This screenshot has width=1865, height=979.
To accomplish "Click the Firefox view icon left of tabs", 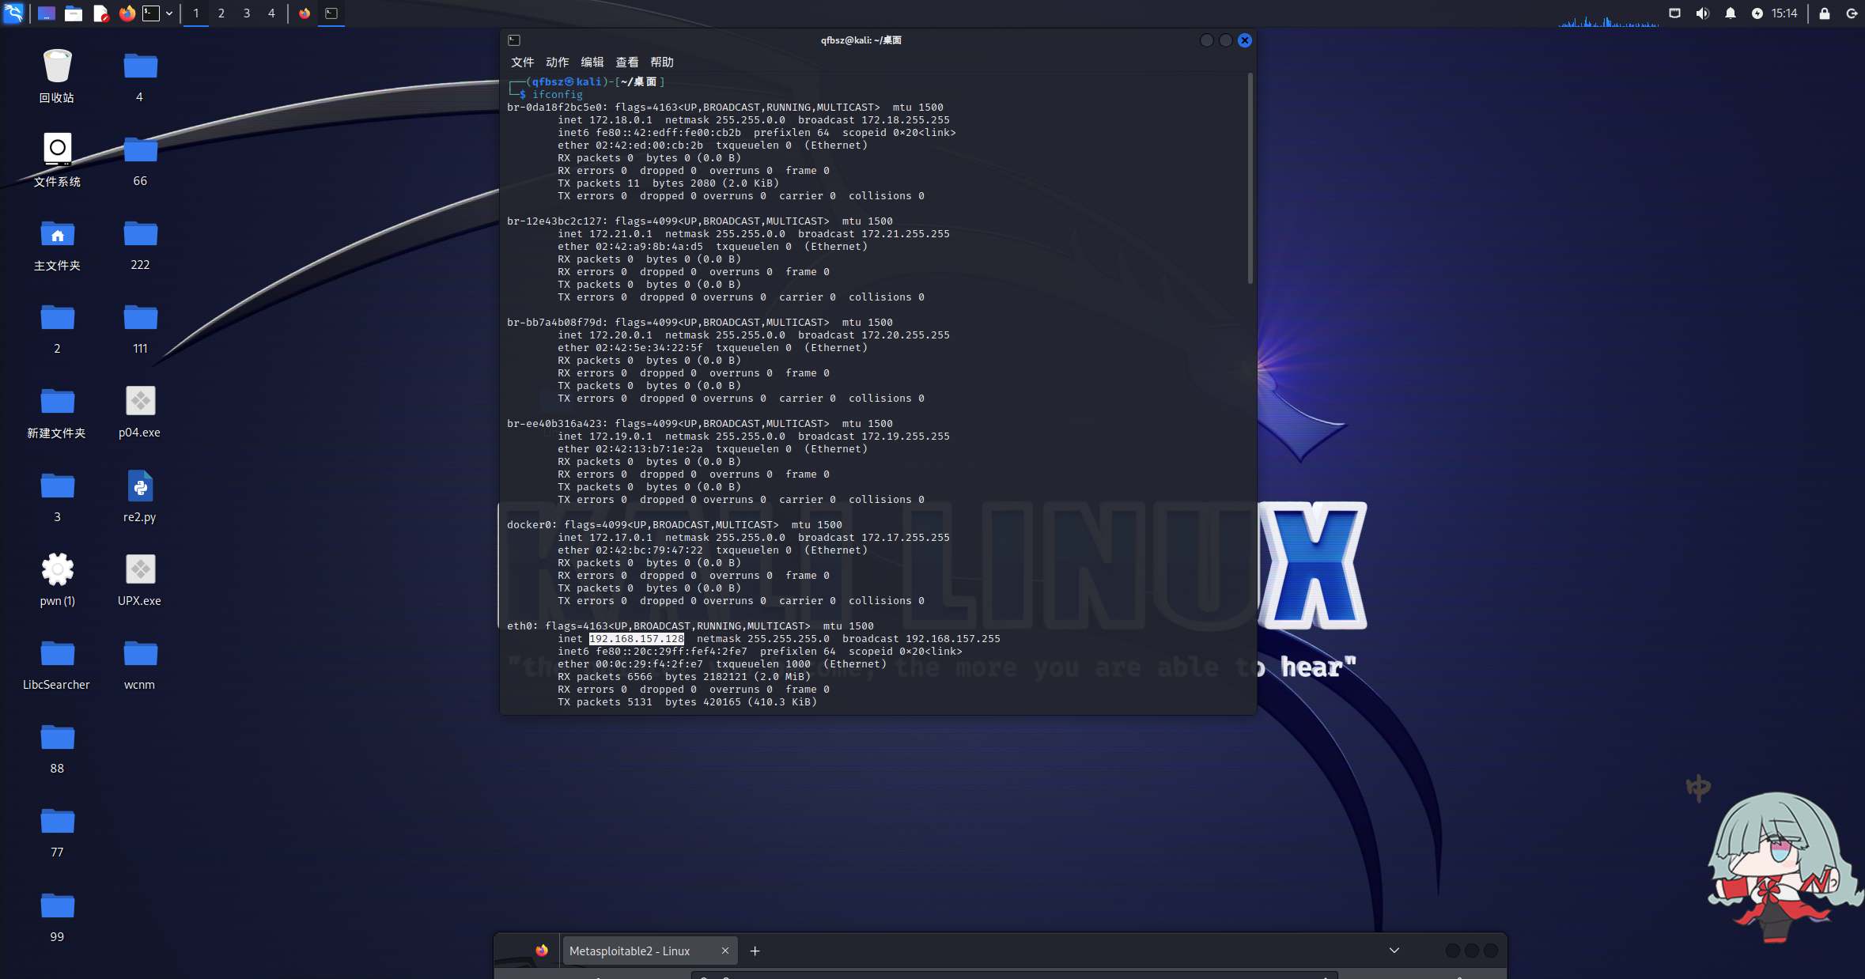I will [542, 951].
